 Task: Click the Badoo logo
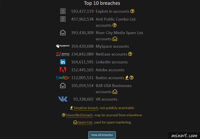pos(63,78)
